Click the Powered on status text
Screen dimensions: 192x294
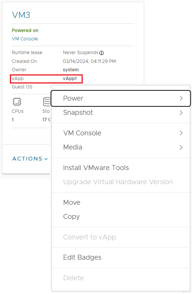[x=25, y=31]
